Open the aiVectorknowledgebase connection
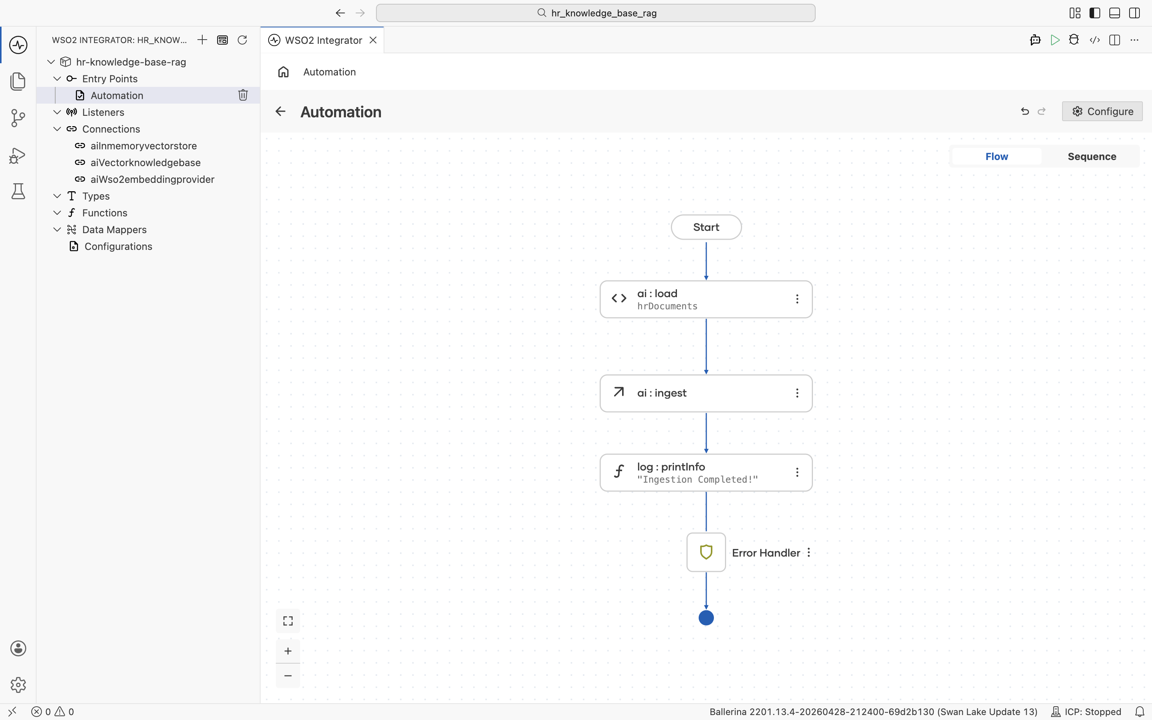Screen dimensions: 1152x720 (148, 162)
